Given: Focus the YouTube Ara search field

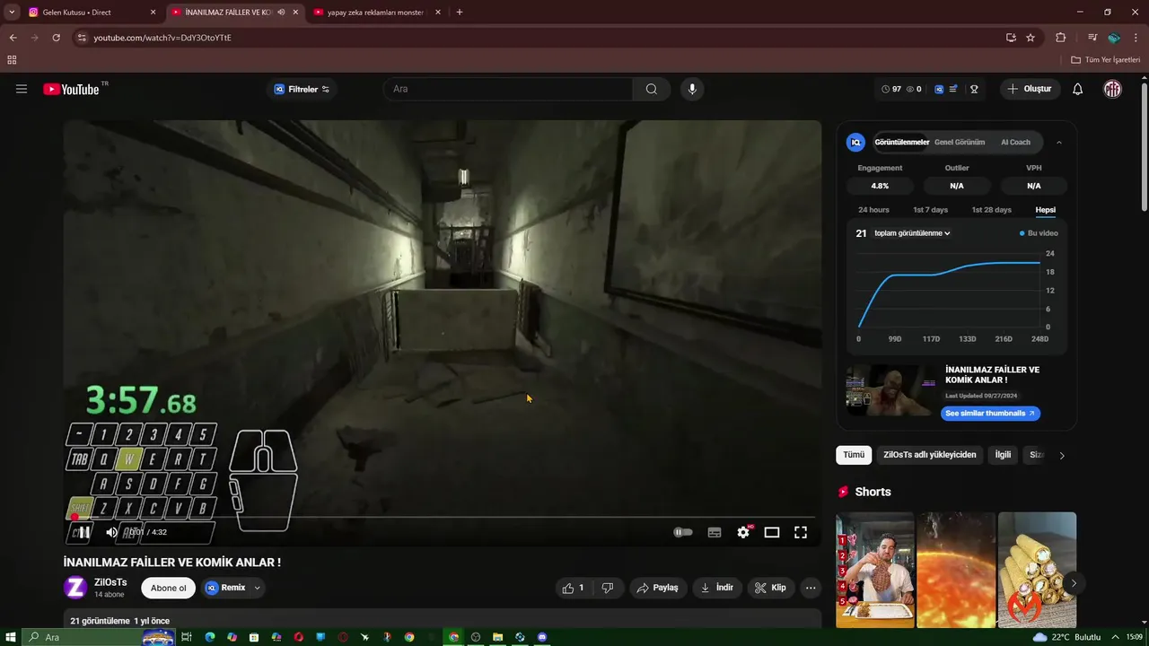Looking at the screenshot, I should tap(508, 89).
